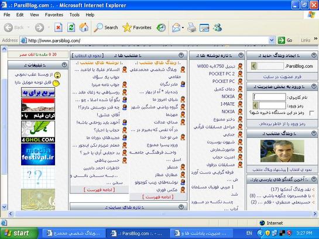This screenshot has height=239, width=319.
Task: Go to Home page icon
Action: tap(84, 27)
